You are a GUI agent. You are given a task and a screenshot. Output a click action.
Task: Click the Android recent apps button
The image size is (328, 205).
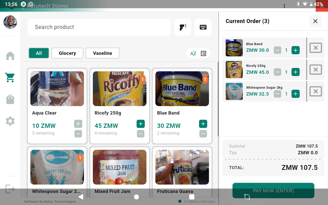pos(192,197)
